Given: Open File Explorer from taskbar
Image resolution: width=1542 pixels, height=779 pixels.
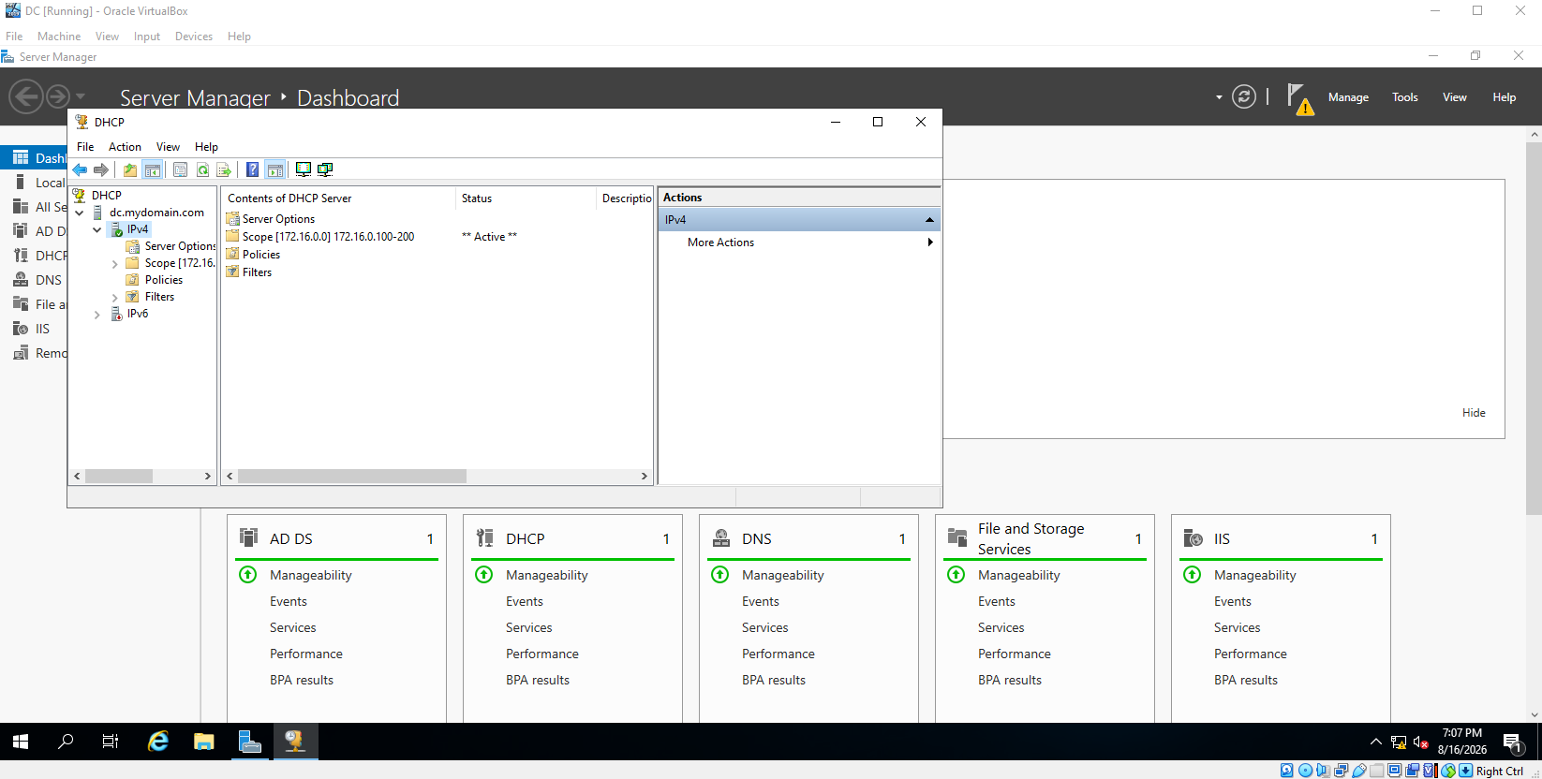Looking at the screenshot, I should pos(203,742).
